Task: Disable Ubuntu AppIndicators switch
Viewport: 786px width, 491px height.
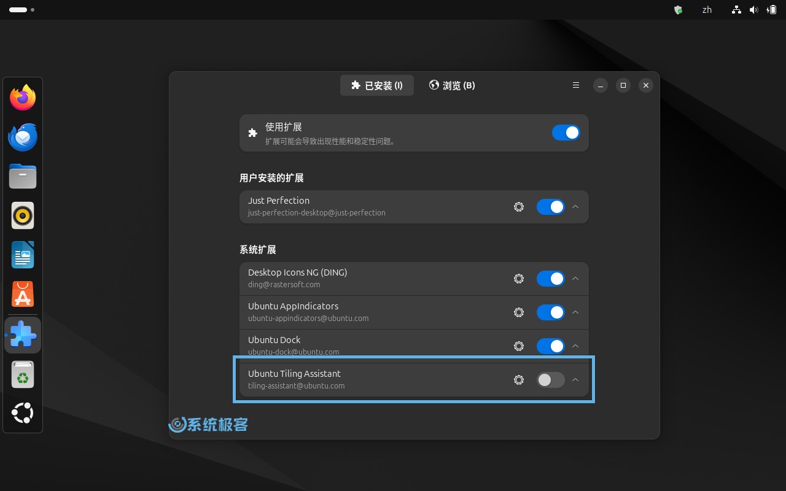Action: pos(550,312)
